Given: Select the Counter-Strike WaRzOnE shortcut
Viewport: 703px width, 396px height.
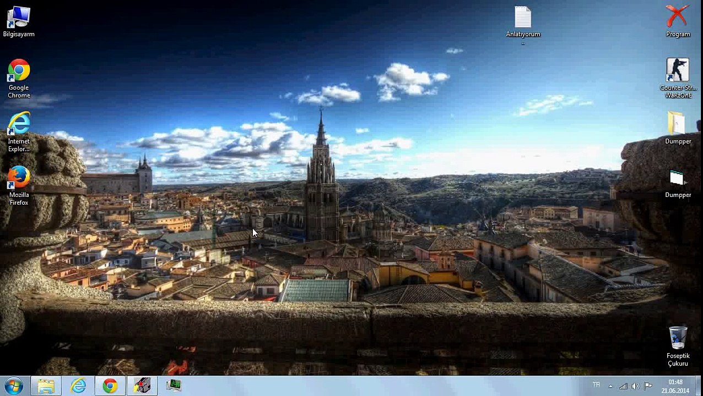Looking at the screenshot, I should point(678,78).
